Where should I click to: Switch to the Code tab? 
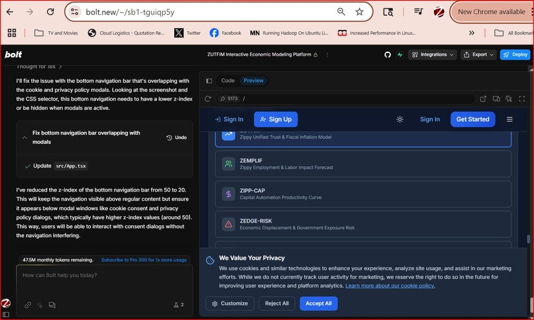[x=228, y=81]
